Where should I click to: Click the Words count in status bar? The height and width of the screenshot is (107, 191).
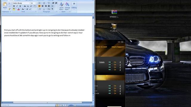[x=6, y=105]
